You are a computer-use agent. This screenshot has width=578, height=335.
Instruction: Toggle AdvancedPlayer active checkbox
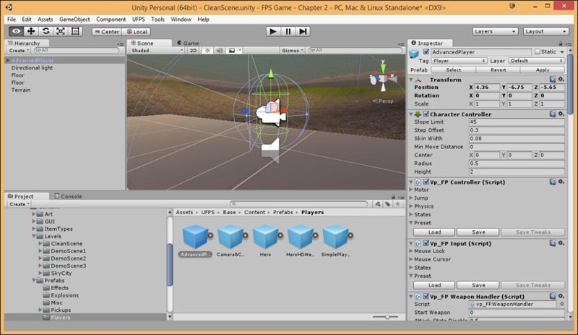coord(426,52)
